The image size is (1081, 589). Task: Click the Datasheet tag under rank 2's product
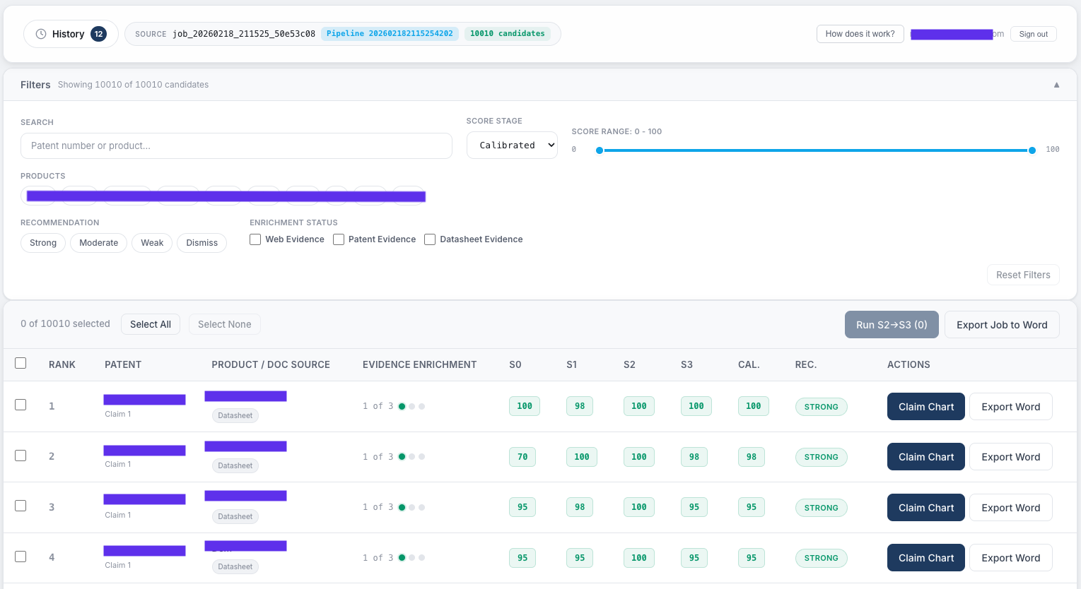235,465
